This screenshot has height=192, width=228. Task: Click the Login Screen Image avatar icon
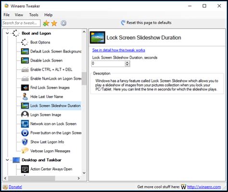coord(25,115)
